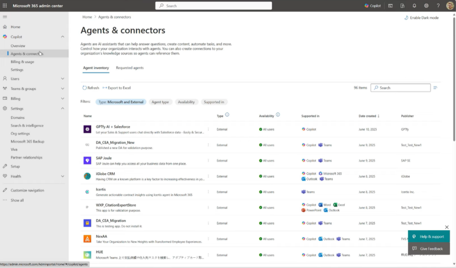Screen dimensions: 456x268
Task: Click the Home breadcrumb link
Action: click(87, 17)
